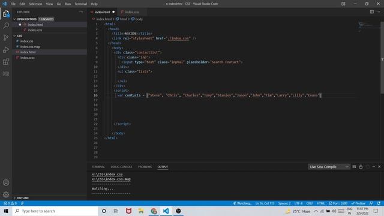Click HTML language mode status

[320, 203]
